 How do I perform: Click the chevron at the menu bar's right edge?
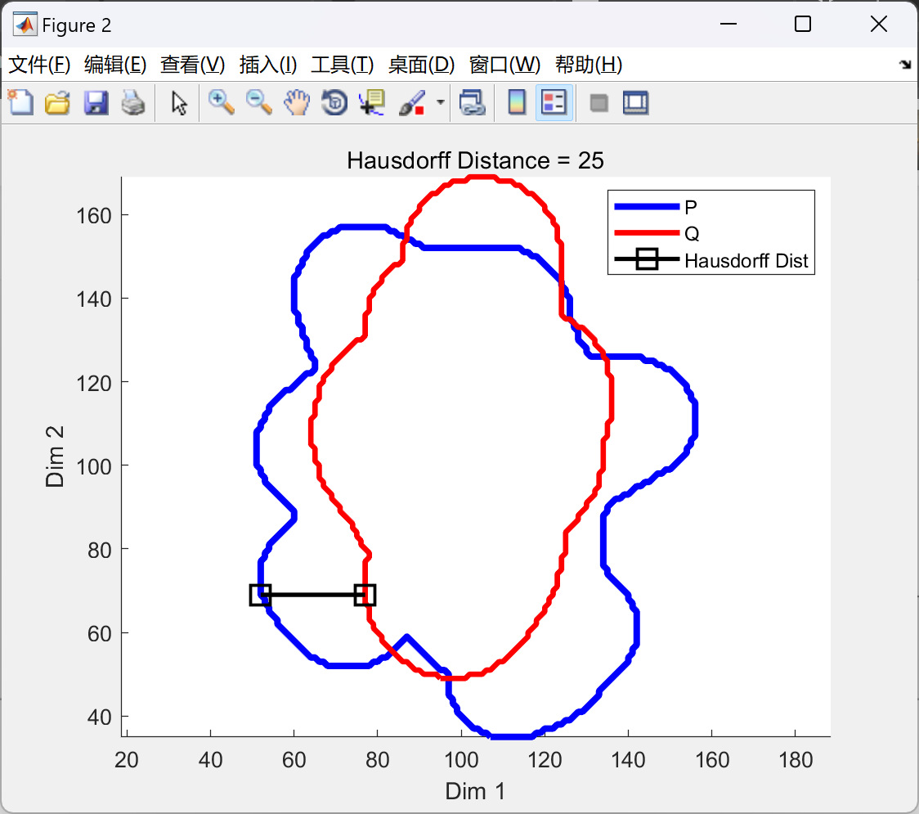tap(905, 64)
